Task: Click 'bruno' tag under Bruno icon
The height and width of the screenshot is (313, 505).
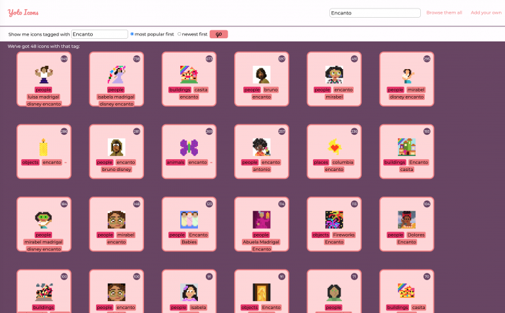Action: point(270,89)
